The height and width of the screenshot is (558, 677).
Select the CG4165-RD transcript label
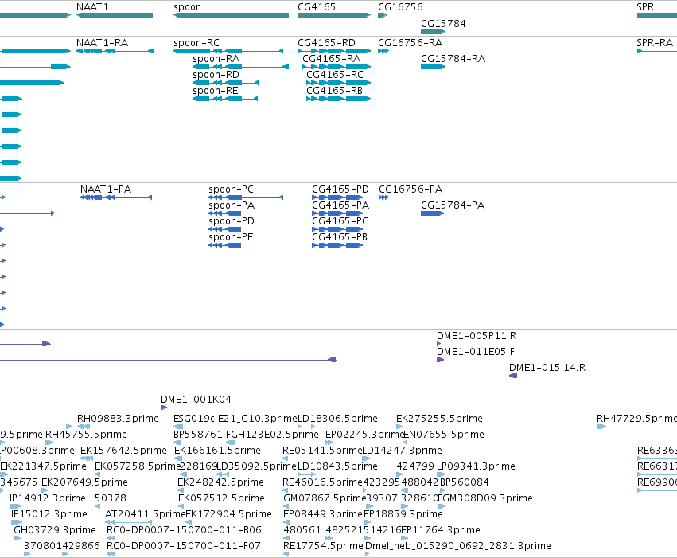coord(326,43)
